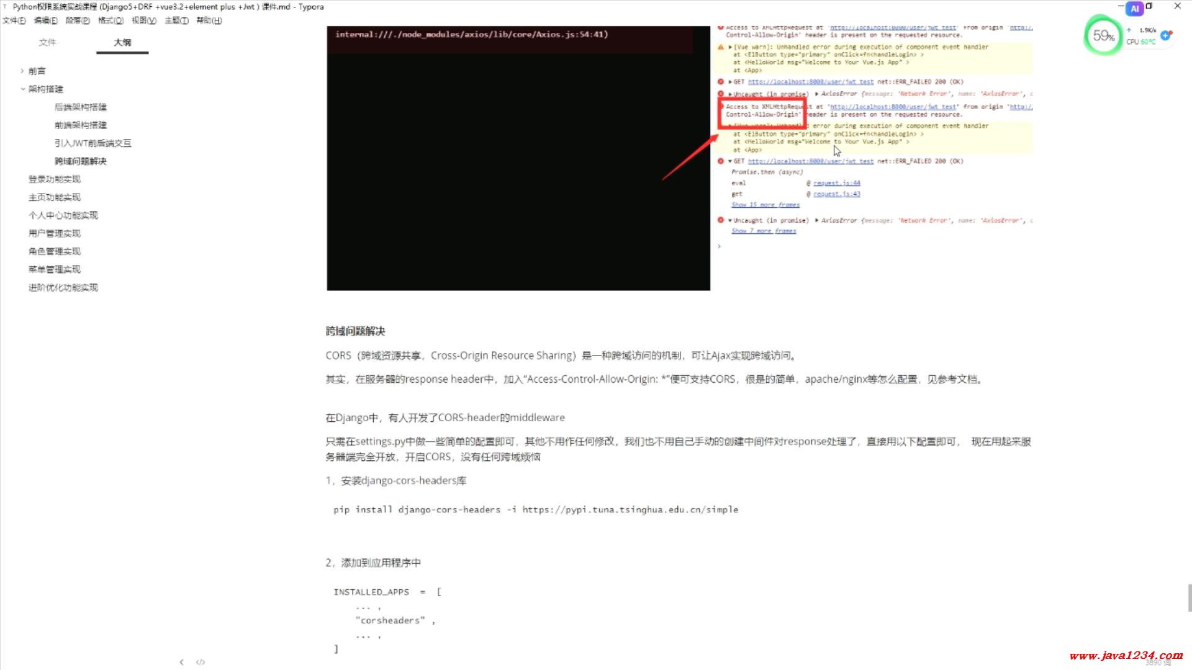Go to 个人中心功能实现 outline heading
The width and height of the screenshot is (1192, 670).
63,215
